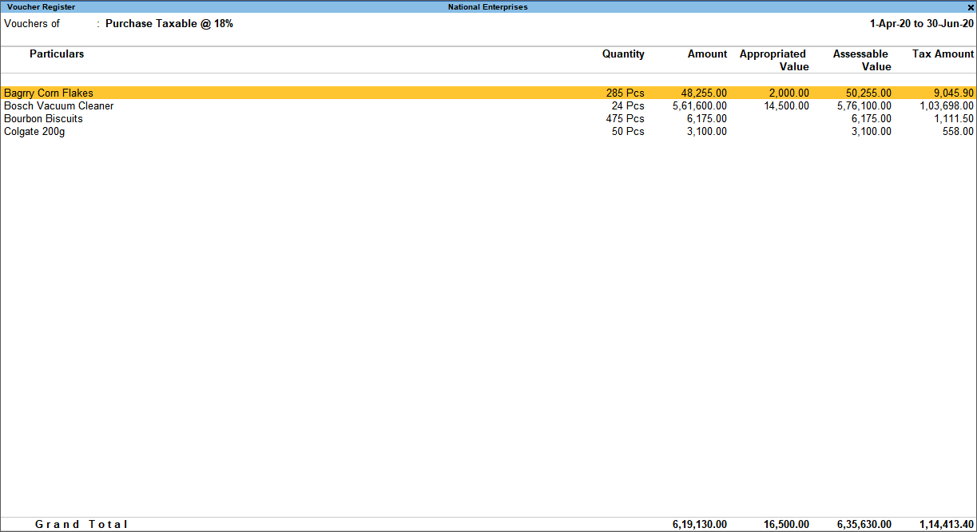Click the Assessable Value column header

[862, 60]
